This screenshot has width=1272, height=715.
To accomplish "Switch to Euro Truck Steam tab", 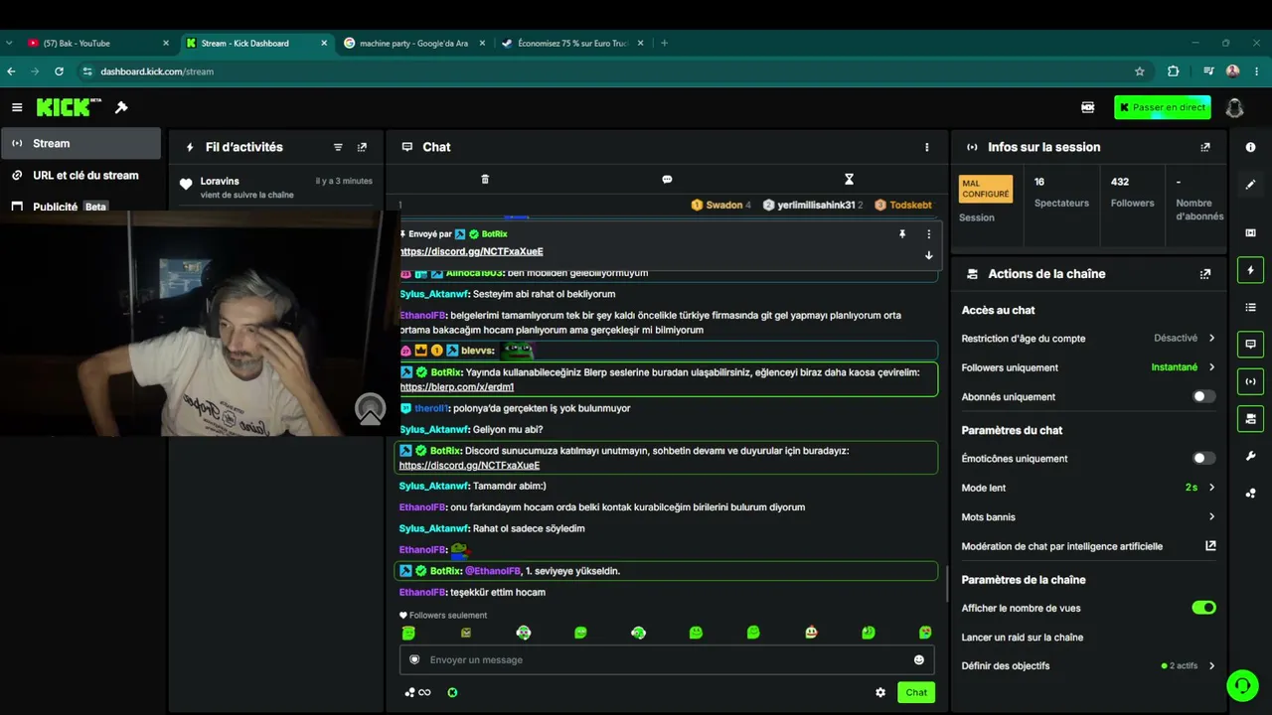I will [571, 43].
